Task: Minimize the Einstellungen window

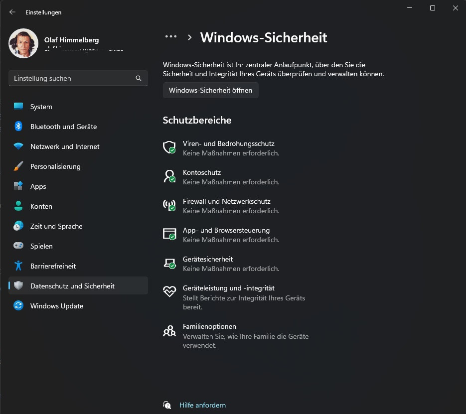Action: coord(410,8)
